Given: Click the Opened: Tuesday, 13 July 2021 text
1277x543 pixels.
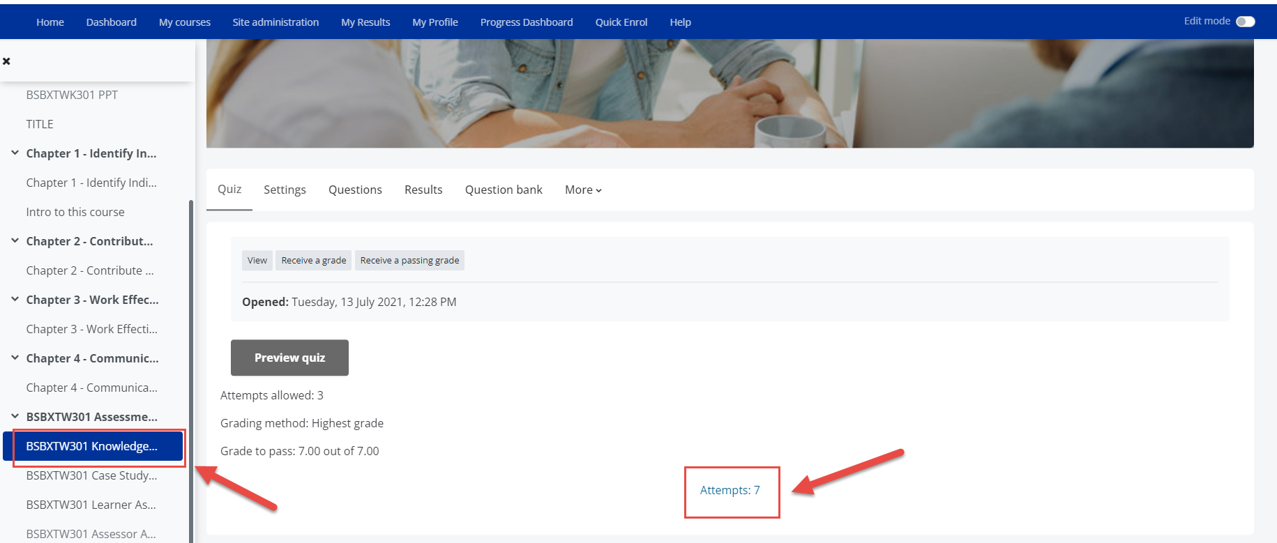Looking at the screenshot, I should point(349,302).
